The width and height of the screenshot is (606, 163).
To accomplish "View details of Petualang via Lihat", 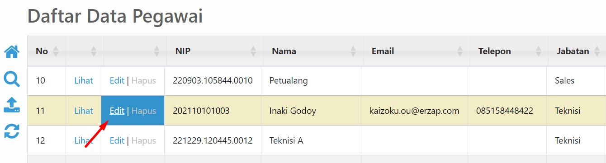I will point(84,81).
